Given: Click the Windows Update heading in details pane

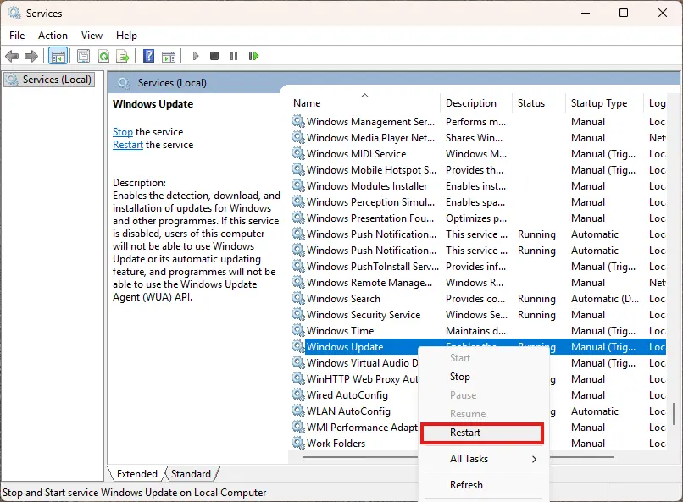Looking at the screenshot, I should 153,104.
